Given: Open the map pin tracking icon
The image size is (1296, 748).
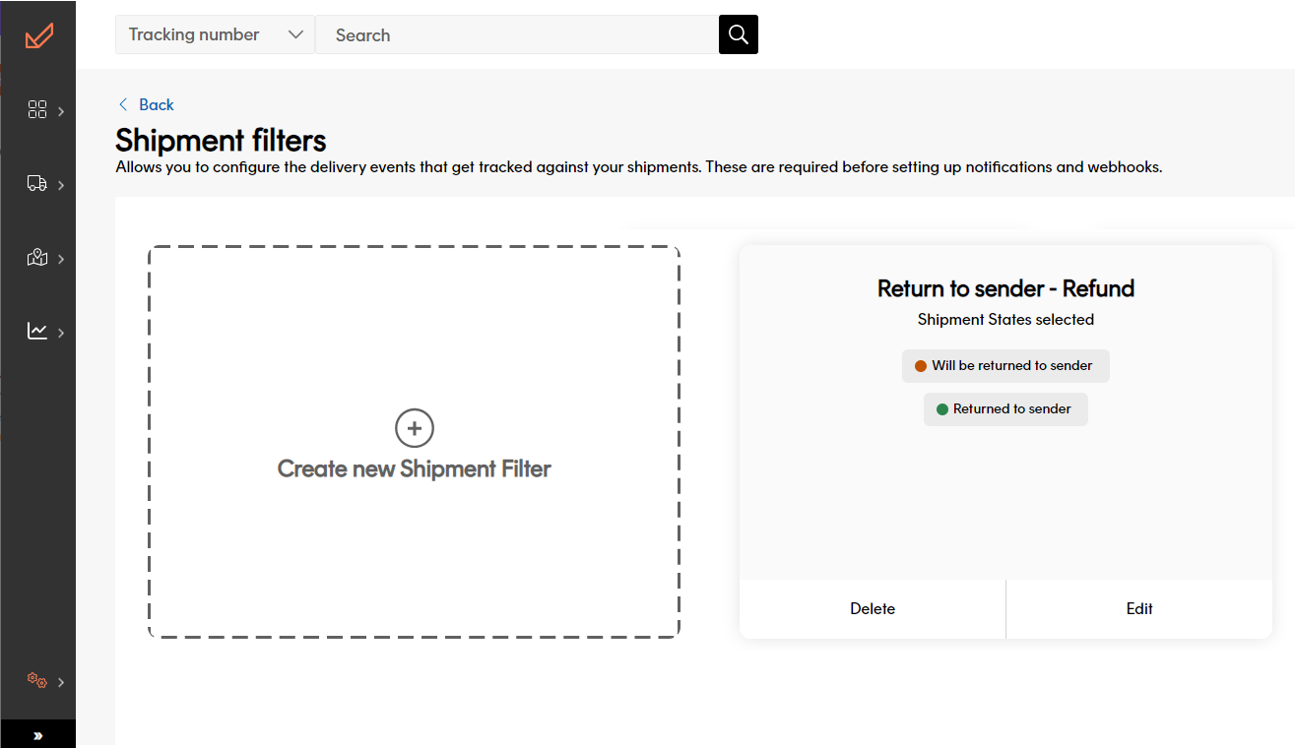Looking at the screenshot, I should click(37, 258).
